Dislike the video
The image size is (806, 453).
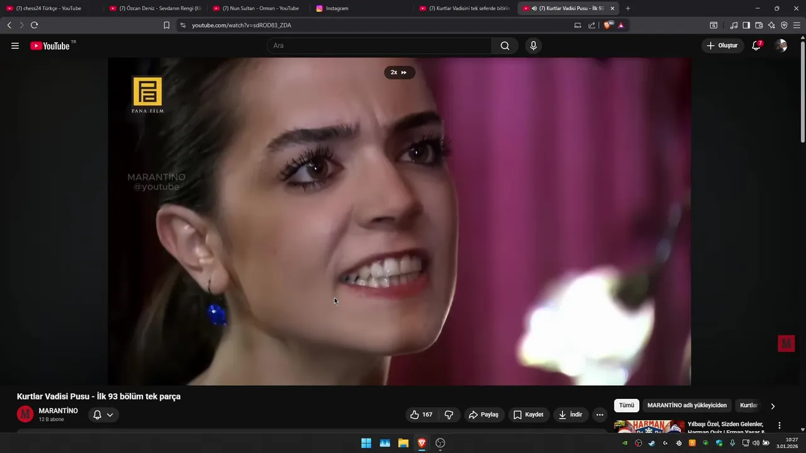(449, 415)
